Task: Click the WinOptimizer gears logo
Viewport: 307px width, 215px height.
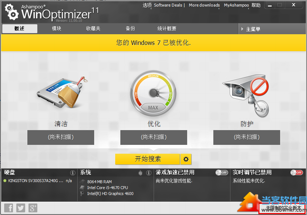Action: coord(12,12)
